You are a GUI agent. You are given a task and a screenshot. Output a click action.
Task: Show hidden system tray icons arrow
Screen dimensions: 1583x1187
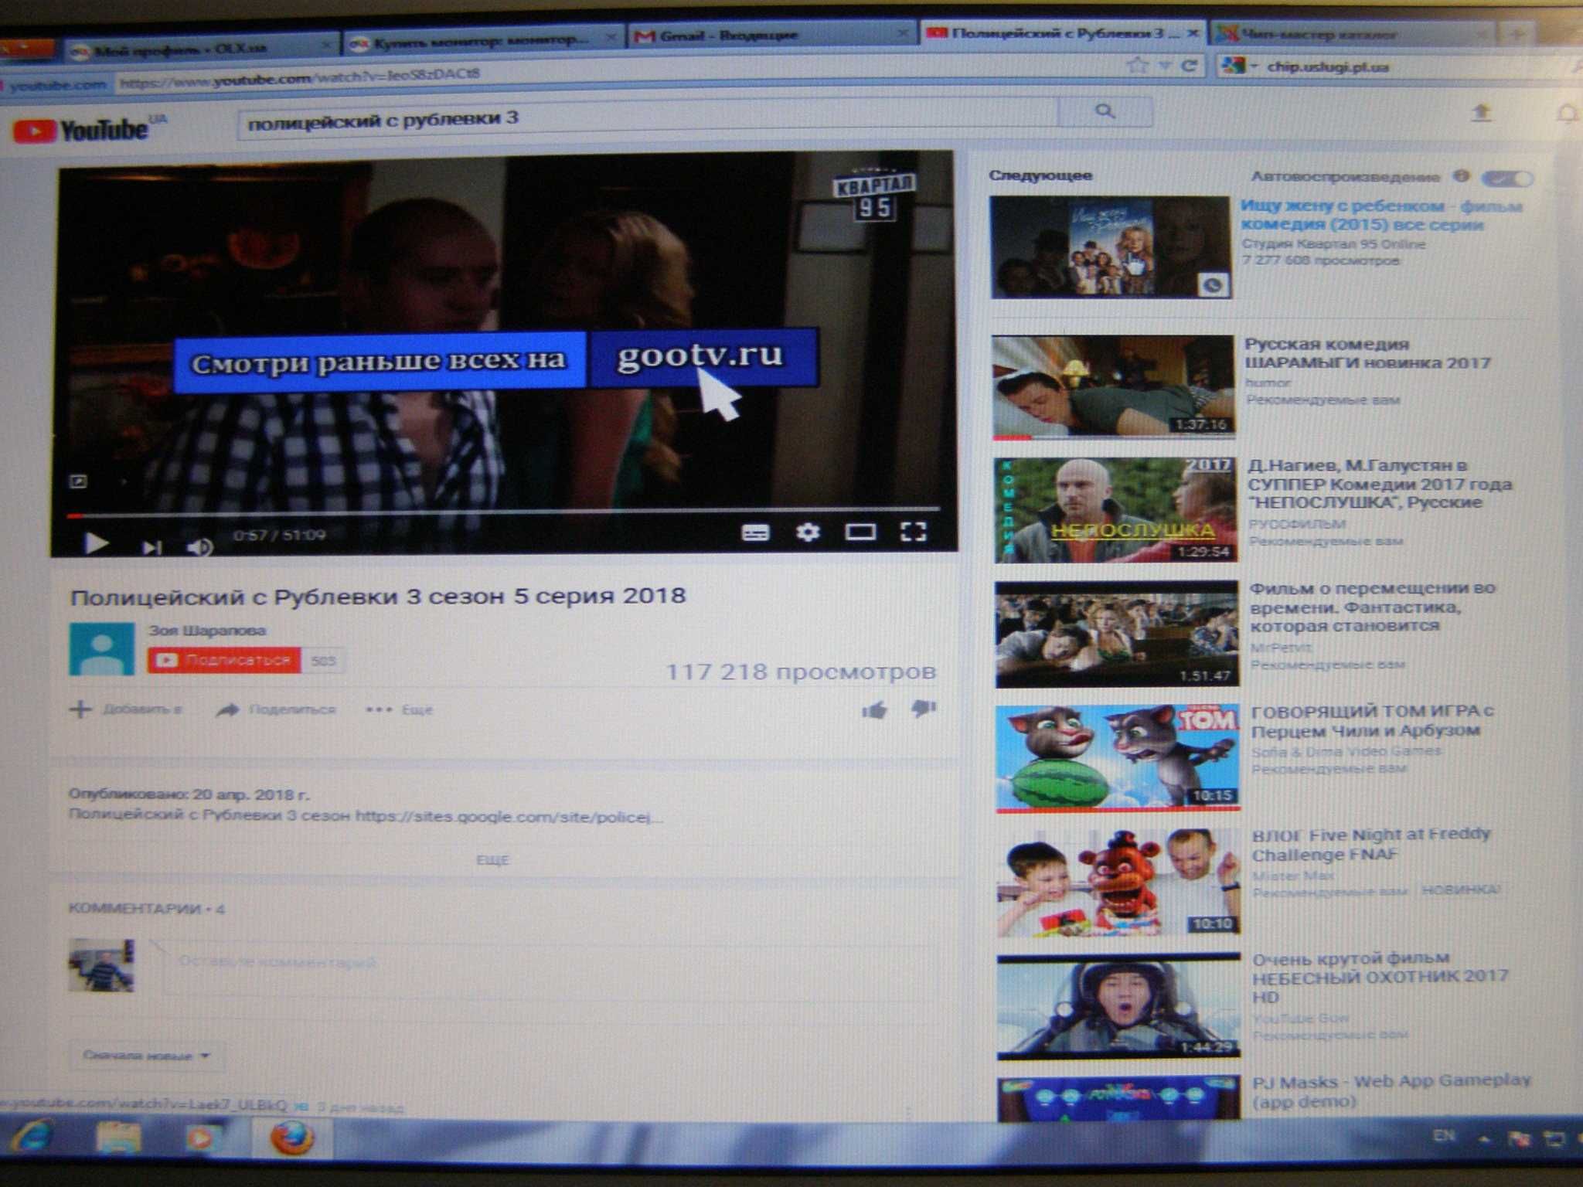click(x=1484, y=1138)
